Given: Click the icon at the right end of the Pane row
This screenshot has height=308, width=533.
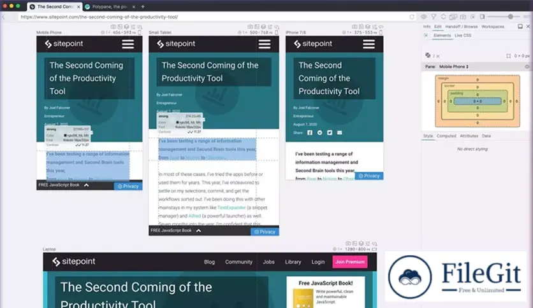Looking at the screenshot, I should (527, 66).
